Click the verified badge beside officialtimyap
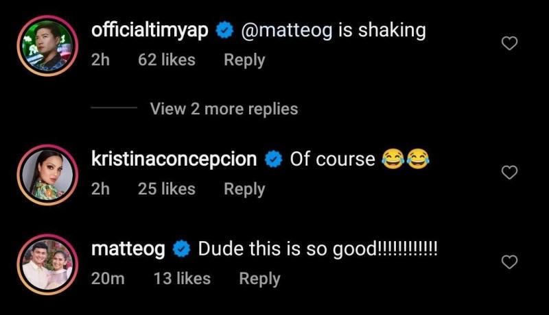Viewport: 549px width, 315px height. 224,31
